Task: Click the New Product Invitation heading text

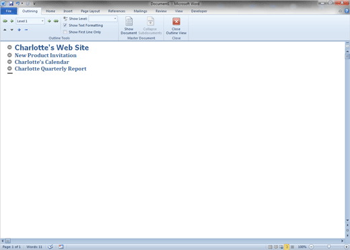Action: pyautogui.click(x=46, y=55)
